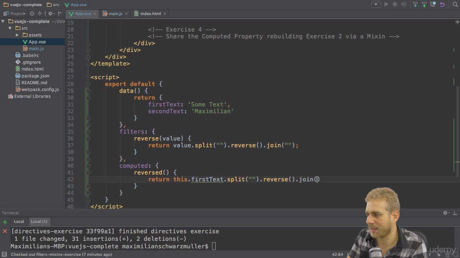Screen dimensions: 460x258
Task: Close the index.html editor tab
Action: 165,14
